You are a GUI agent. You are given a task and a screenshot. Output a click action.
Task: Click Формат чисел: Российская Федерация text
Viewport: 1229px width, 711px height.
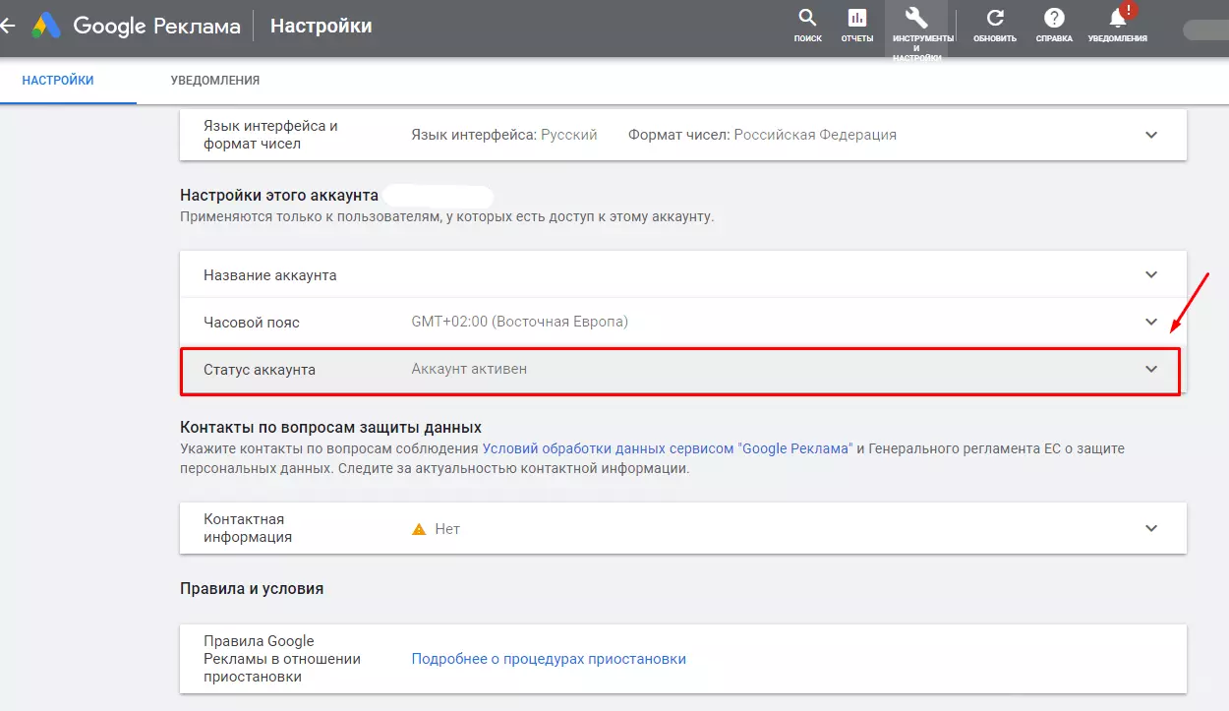tap(762, 135)
